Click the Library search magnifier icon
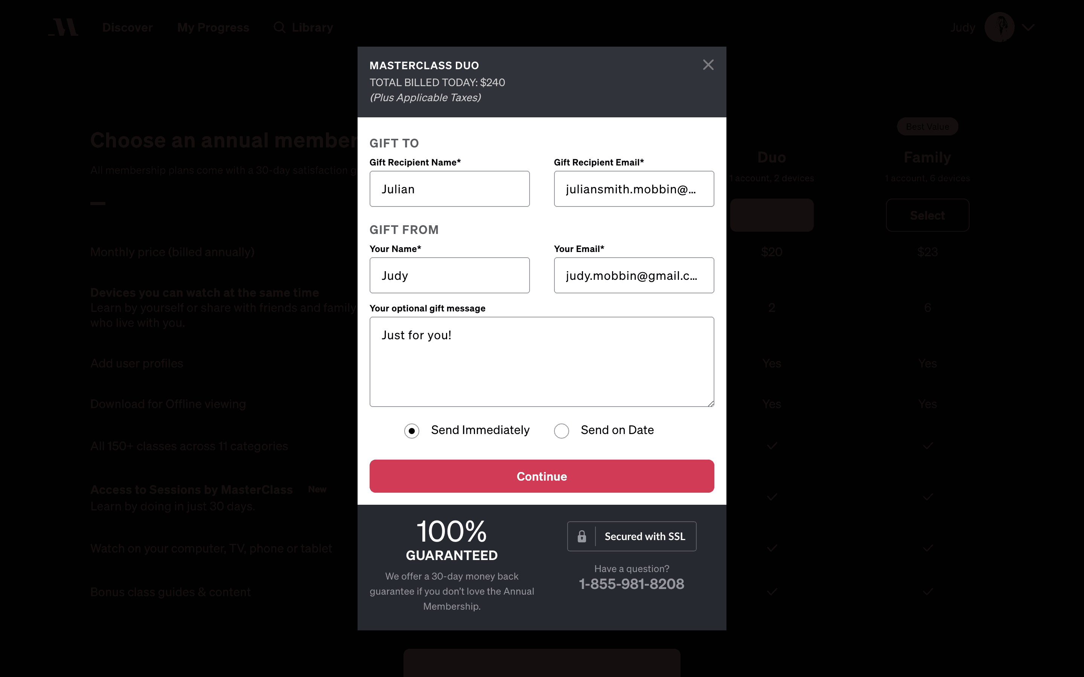This screenshot has width=1084, height=677. 280,27
